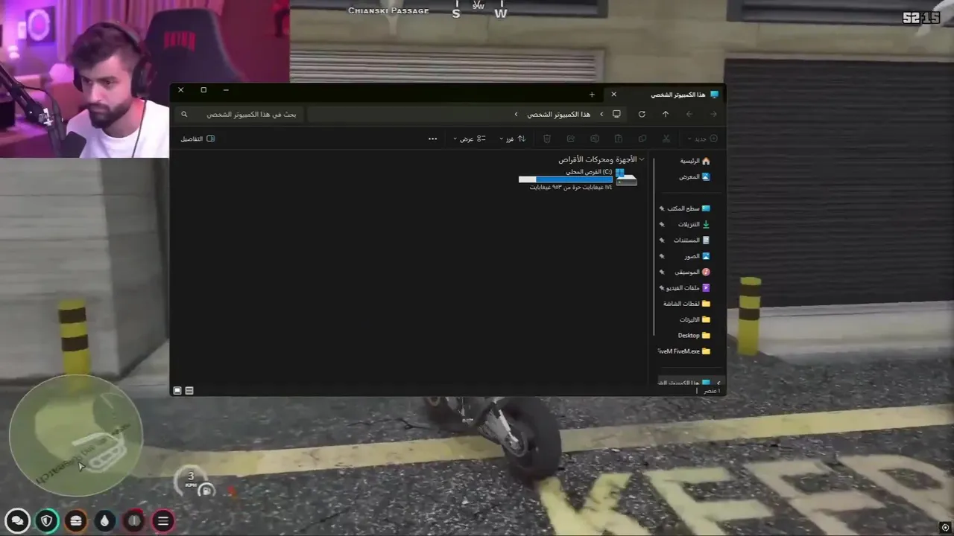
Task: Select the (C:) القرص المحلي drive
Action: [x=578, y=179]
